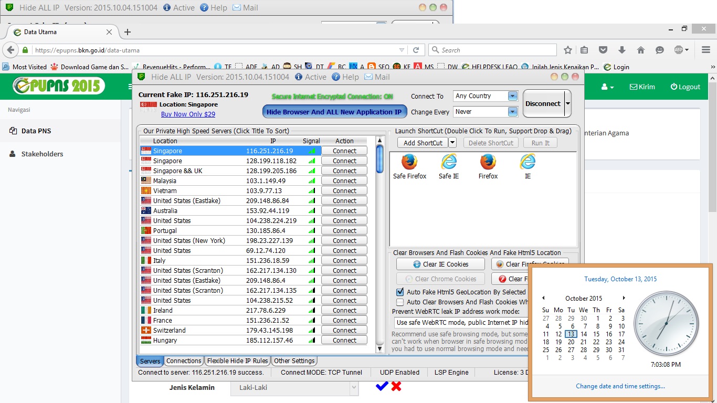Go to Firefox home page icon
The height and width of the screenshot is (403, 717).
pyautogui.click(x=640, y=50)
